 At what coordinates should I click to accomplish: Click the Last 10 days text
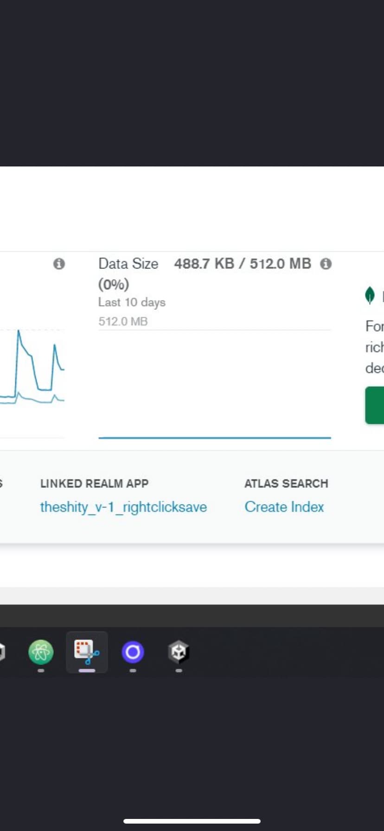point(132,302)
